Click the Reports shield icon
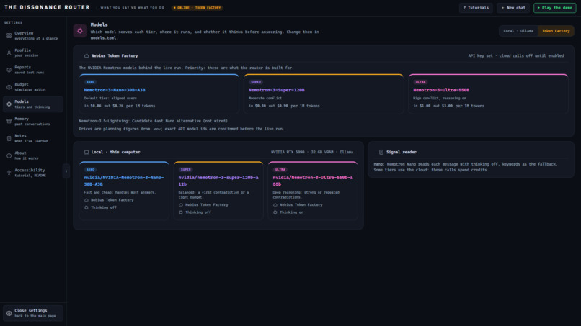581x326 pixels. tap(9, 70)
